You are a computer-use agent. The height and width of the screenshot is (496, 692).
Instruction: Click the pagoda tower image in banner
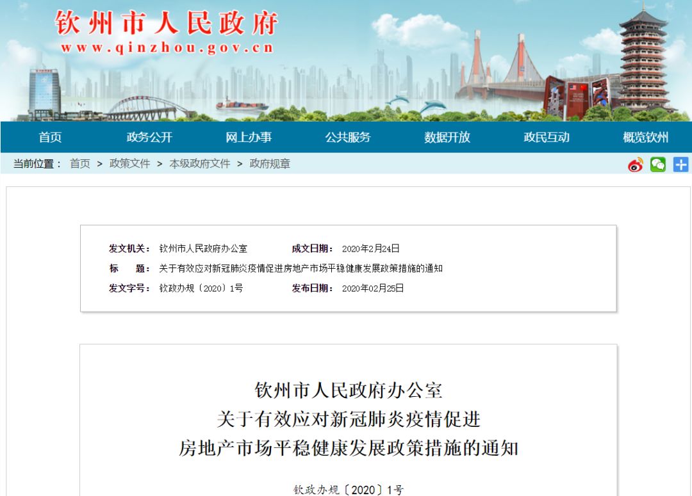coord(643,61)
